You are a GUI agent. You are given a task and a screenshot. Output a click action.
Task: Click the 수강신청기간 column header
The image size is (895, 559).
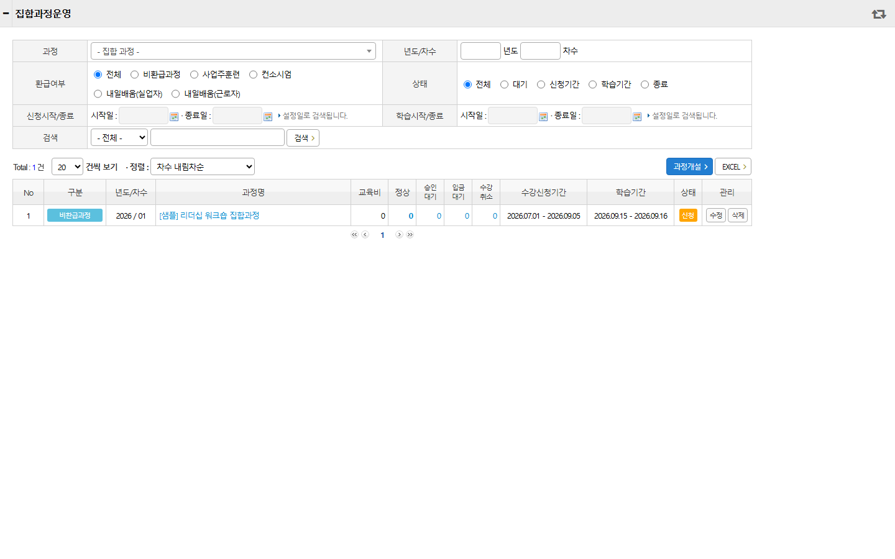(x=543, y=193)
